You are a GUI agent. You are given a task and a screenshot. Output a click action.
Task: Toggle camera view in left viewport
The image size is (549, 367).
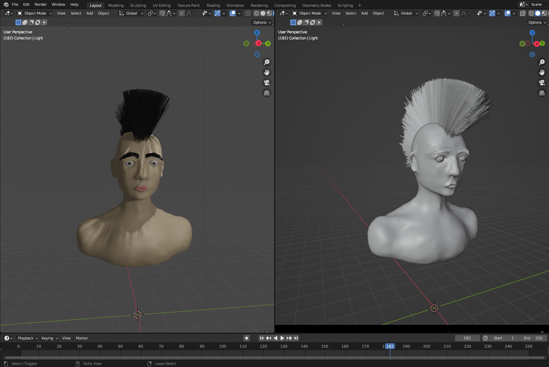point(267,83)
